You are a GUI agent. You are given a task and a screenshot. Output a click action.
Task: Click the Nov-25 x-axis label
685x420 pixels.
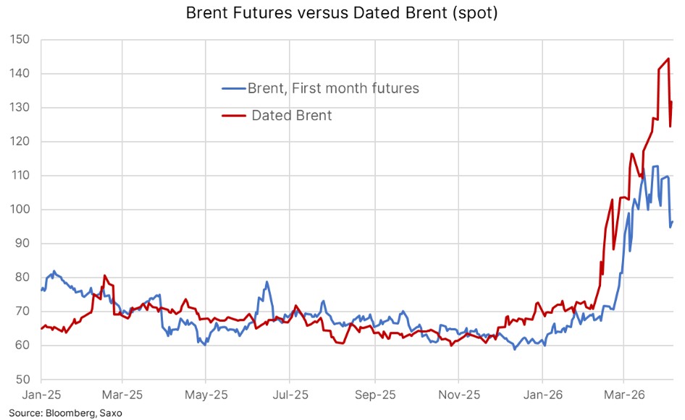coord(458,395)
